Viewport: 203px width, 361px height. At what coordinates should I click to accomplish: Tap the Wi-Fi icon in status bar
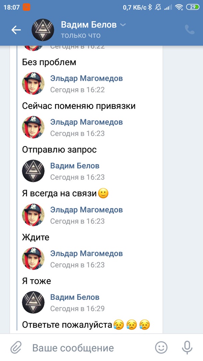[x=179, y=7]
